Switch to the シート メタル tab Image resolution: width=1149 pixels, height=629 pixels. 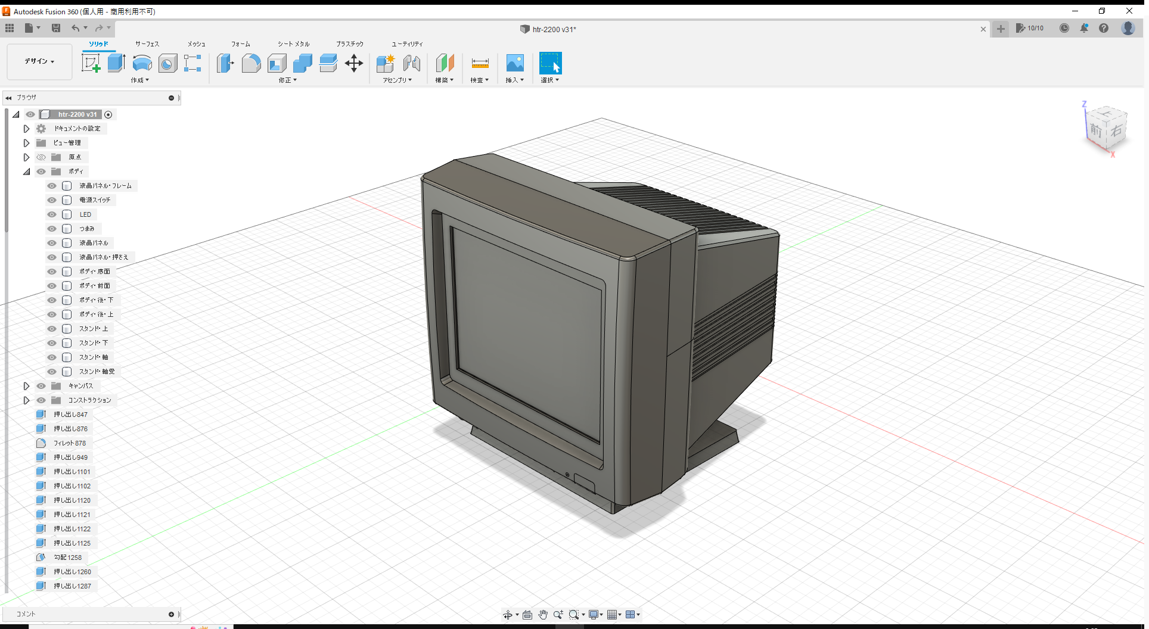(x=293, y=43)
